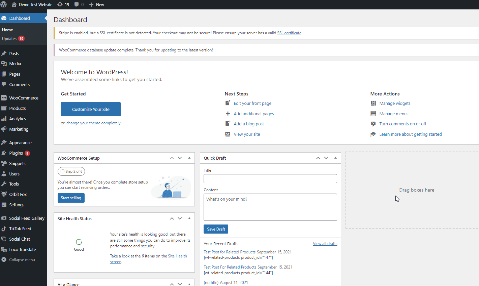The width and height of the screenshot is (479, 286).
Task: Click the Posts pushpin icon
Action: 4,53
